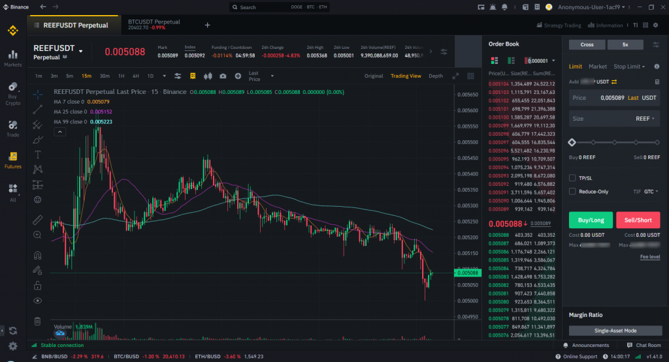The image size is (669, 362).
Task: Switch to the 1D timeframe
Action: (150, 76)
